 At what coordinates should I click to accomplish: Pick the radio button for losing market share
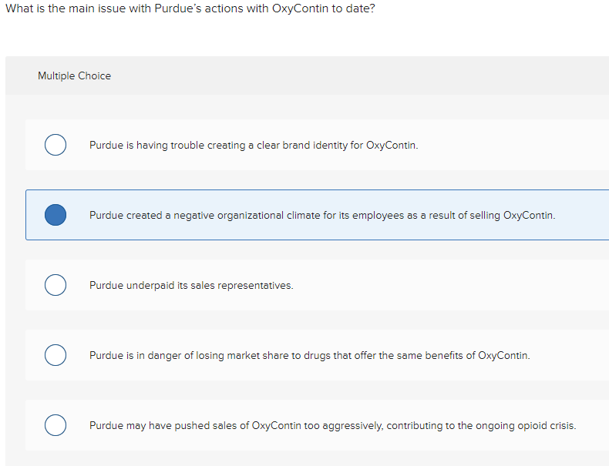(56, 355)
